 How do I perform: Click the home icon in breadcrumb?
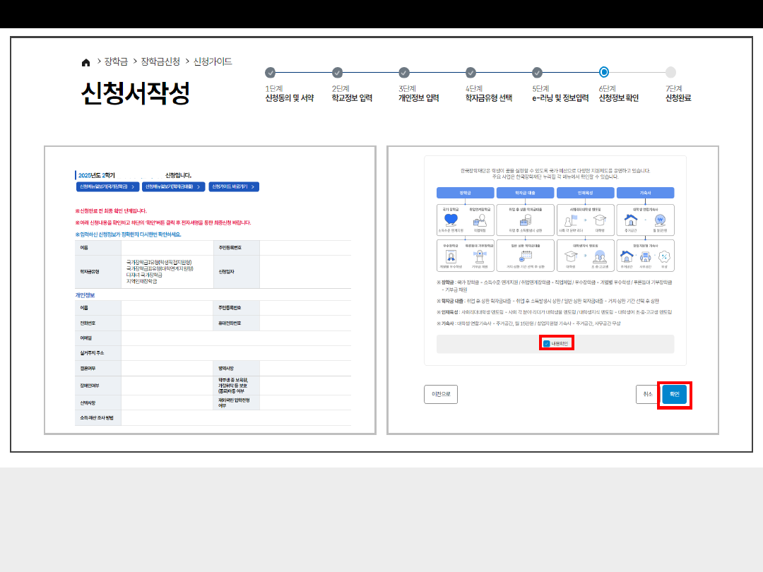(x=86, y=62)
